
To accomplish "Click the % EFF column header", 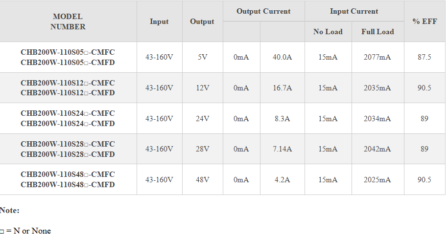I will pyautogui.click(x=424, y=22).
